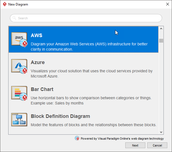Click the magnifier icon in search box
This screenshot has height=152, width=172.
15,18
